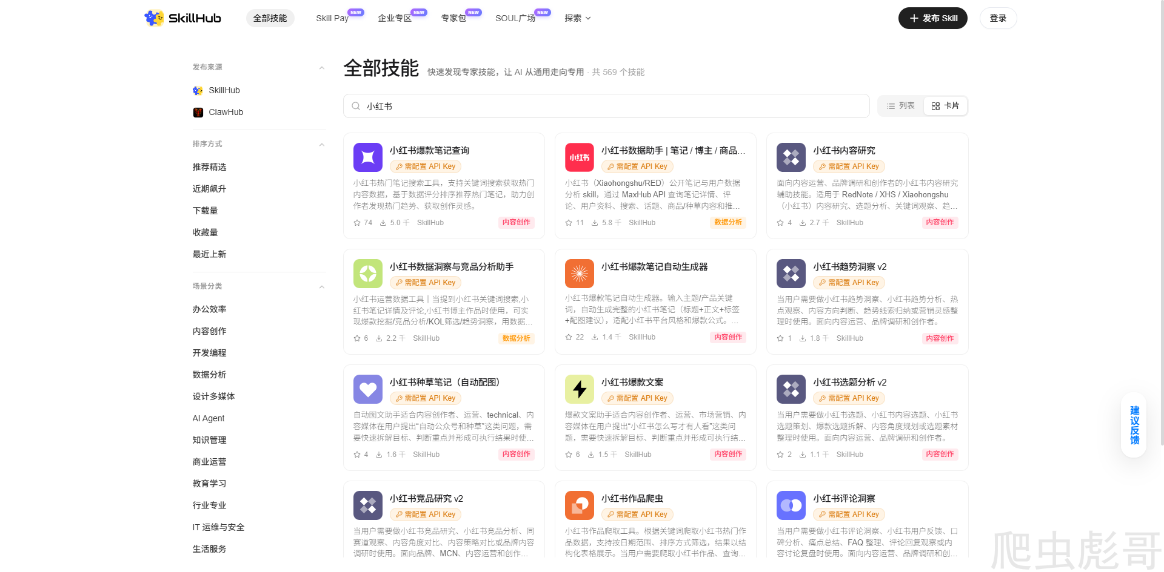Collapse the 场景分类 section
The width and height of the screenshot is (1164, 572).
coord(322,287)
